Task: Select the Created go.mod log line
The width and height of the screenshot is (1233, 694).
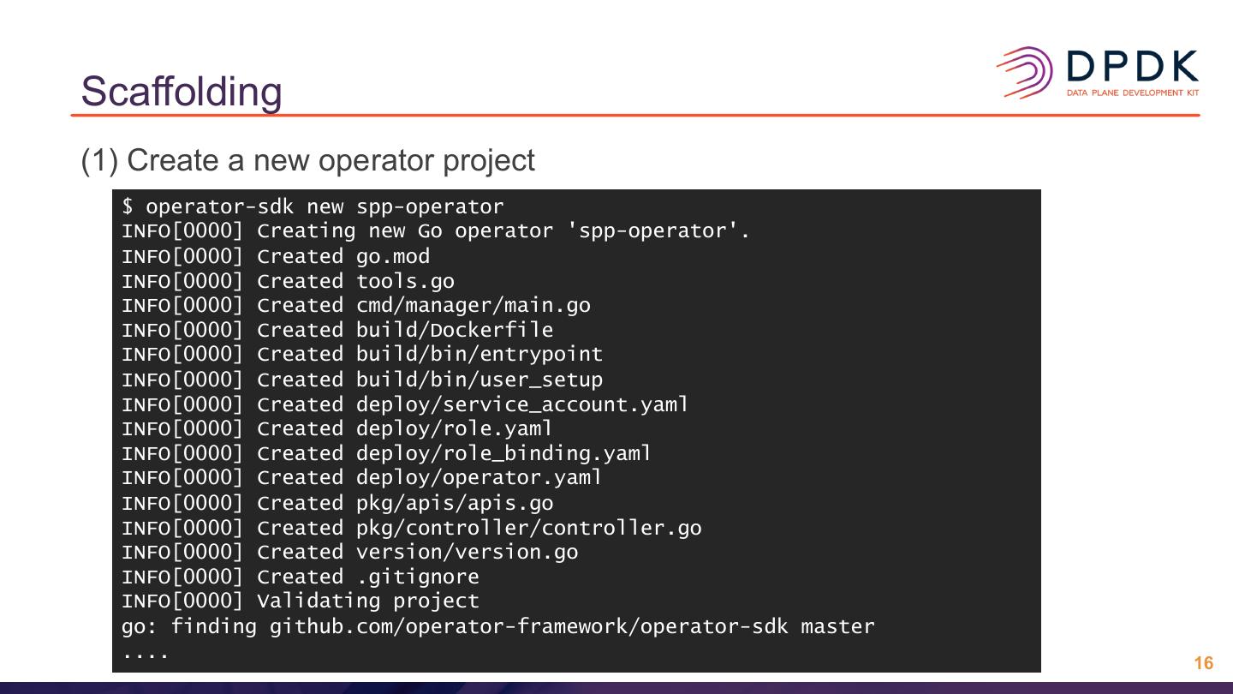Action: tap(276, 256)
